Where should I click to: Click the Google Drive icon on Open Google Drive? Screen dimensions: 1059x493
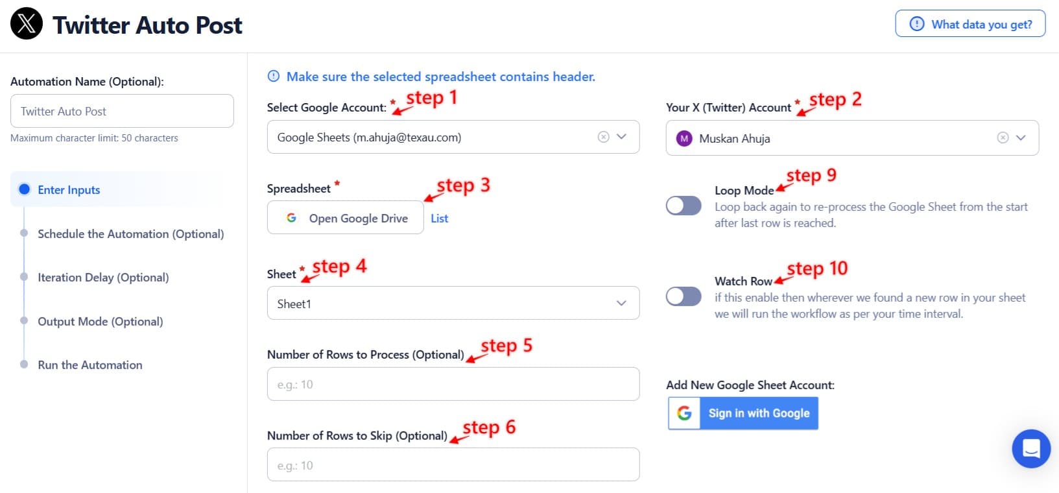coord(291,218)
